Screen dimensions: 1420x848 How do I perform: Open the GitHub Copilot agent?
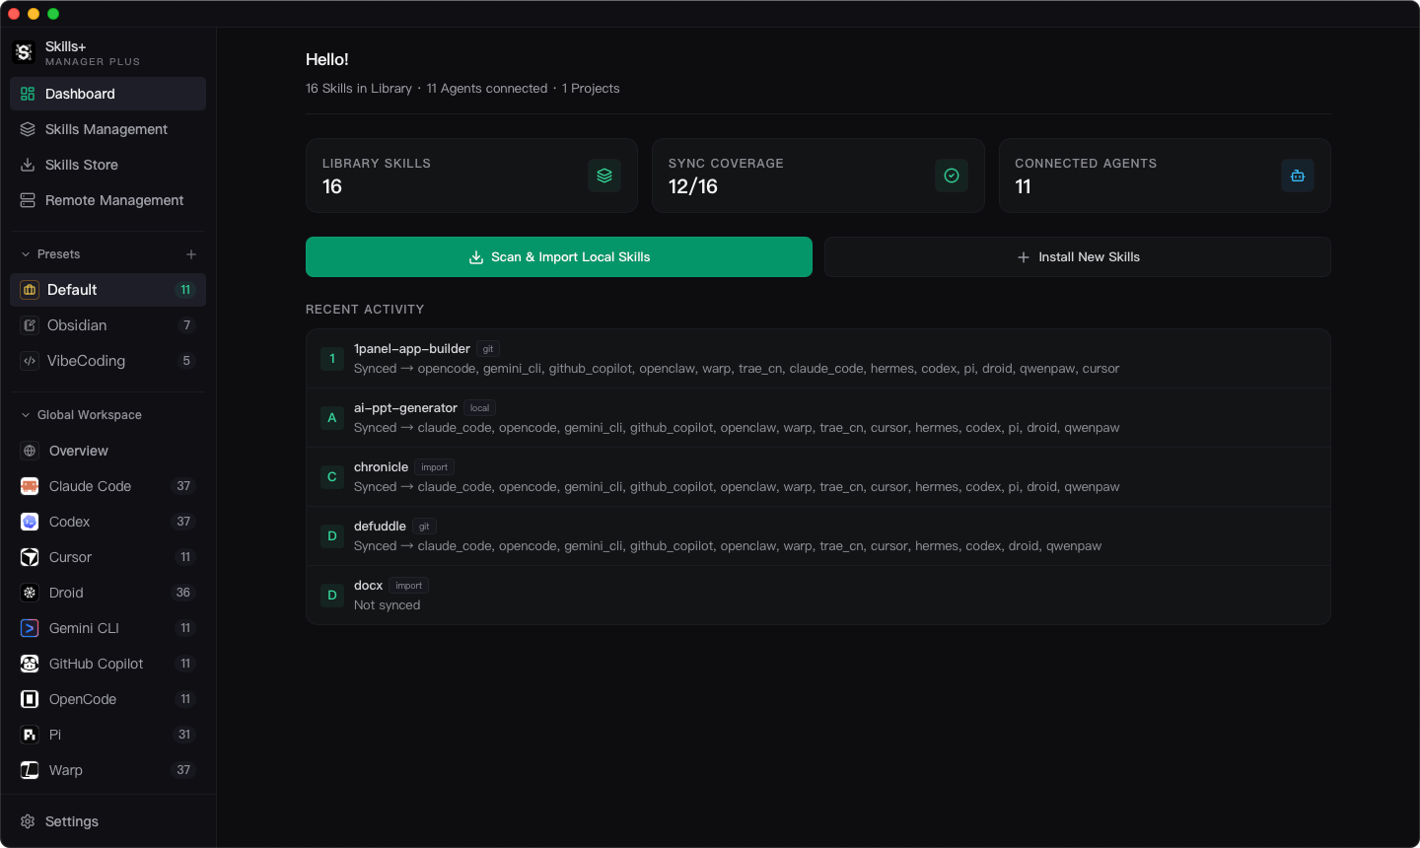108,664
